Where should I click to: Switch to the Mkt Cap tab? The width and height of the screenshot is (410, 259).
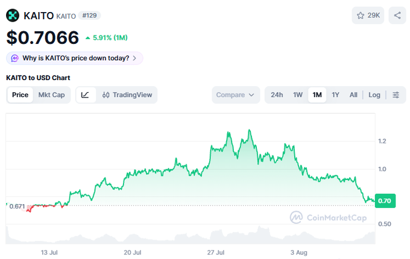(x=51, y=95)
